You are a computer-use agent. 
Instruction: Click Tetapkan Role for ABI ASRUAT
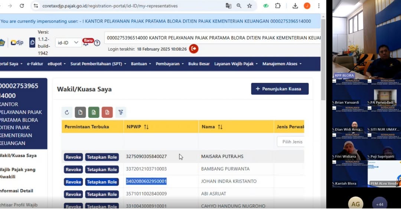click(102, 194)
